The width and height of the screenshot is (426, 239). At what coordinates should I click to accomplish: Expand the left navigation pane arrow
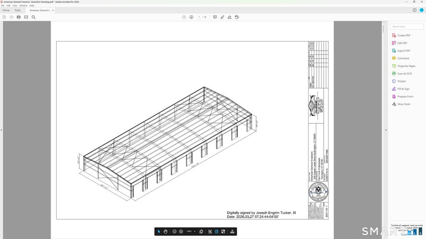click(x=1, y=130)
